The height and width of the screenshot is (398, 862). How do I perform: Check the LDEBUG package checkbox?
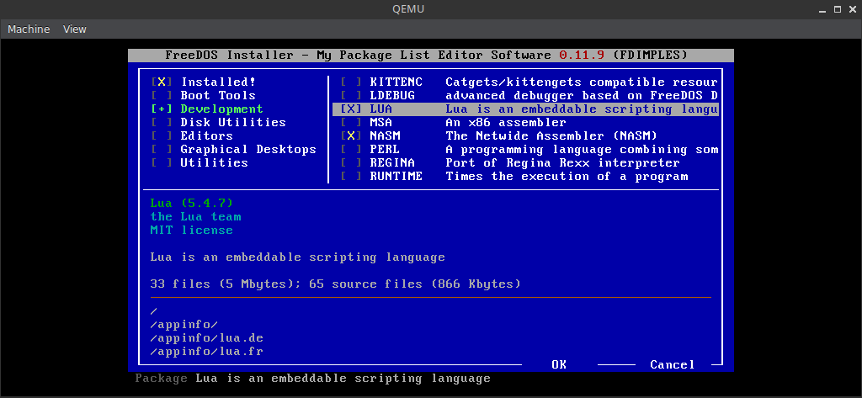point(351,96)
